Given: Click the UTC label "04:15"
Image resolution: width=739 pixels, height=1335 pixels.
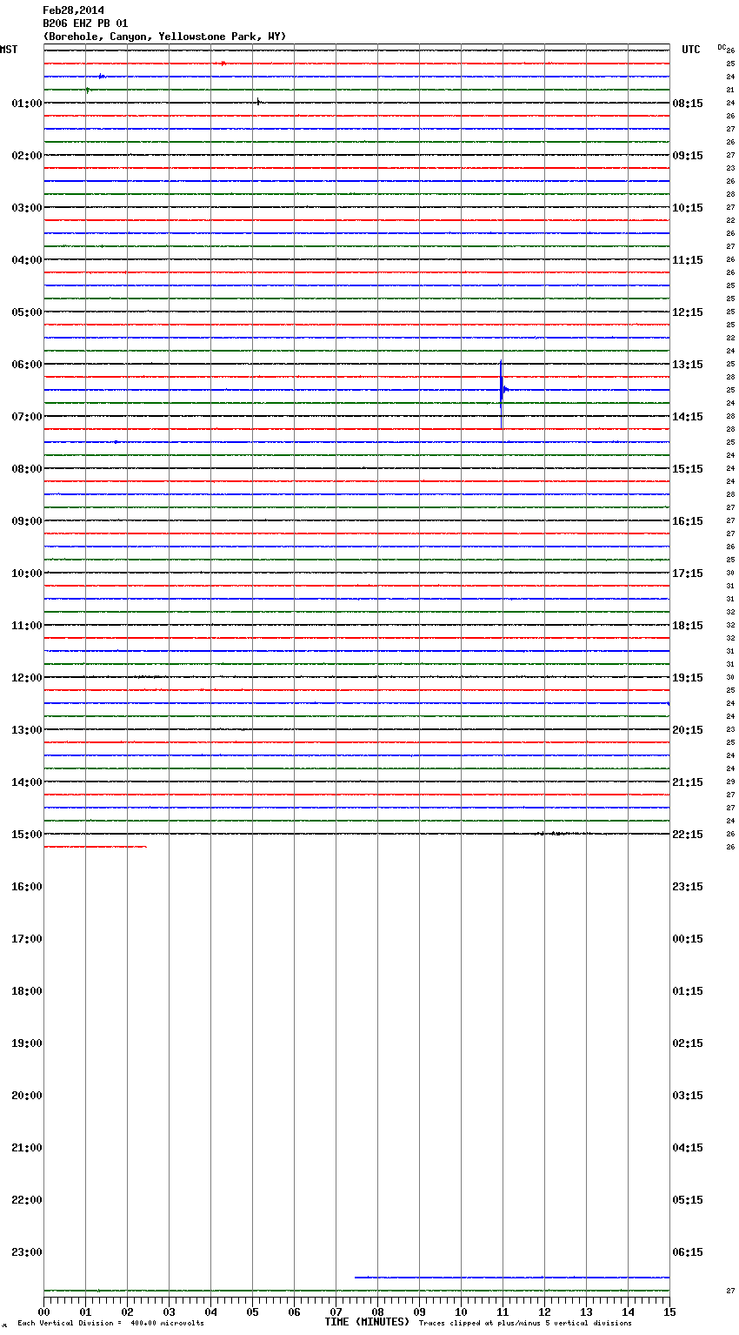Looking at the screenshot, I should click(x=688, y=1148).
